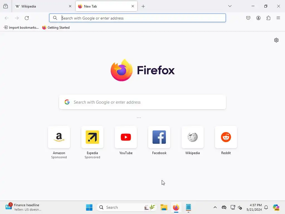Image resolution: width=285 pixels, height=214 pixels.
Task: Click the cloud sync off tray icon
Action: click(224, 207)
